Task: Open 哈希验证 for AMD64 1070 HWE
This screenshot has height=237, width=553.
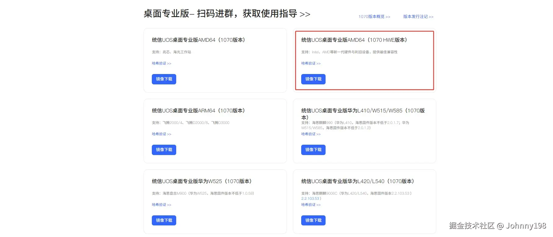Action: [311, 63]
